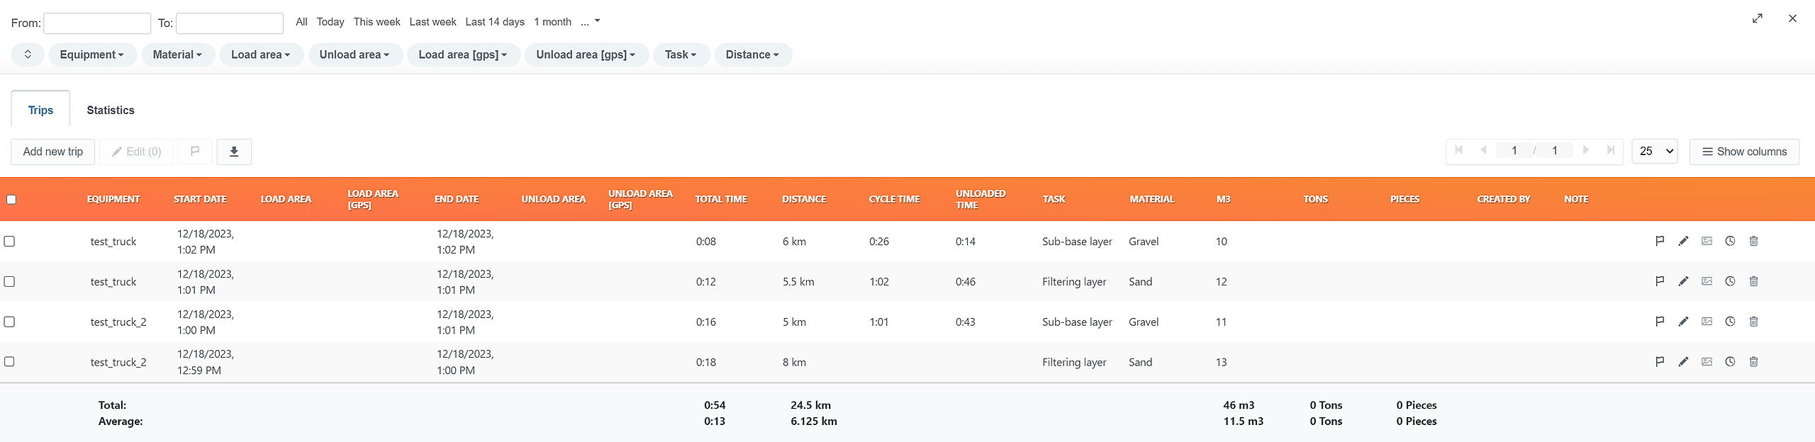Switch to the Statistics tab
This screenshot has height=442, width=1815.
[x=111, y=110]
